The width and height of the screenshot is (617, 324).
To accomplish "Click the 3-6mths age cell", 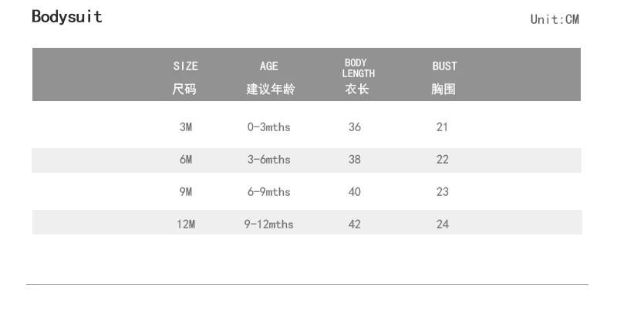I will point(268,160).
